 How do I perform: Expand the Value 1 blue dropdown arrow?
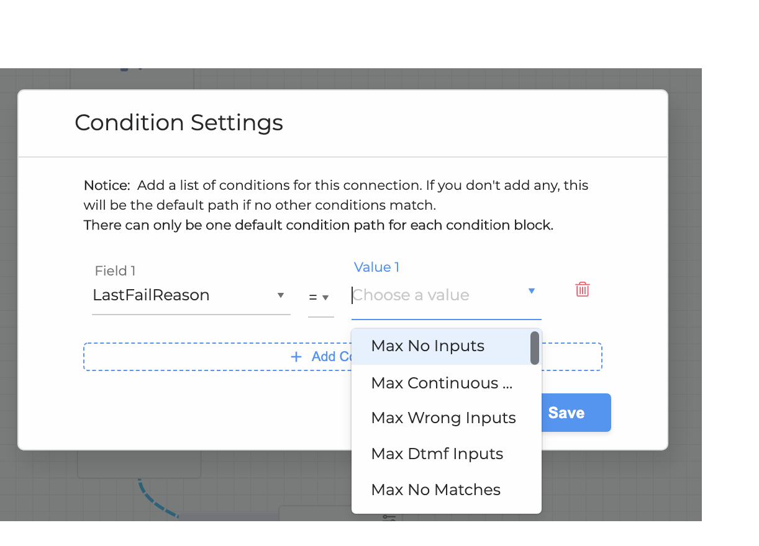531,291
